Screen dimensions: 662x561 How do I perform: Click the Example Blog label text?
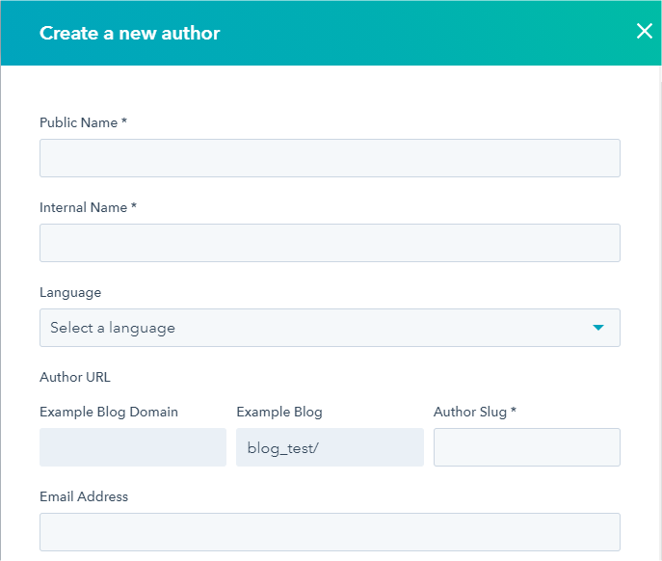[x=279, y=412]
